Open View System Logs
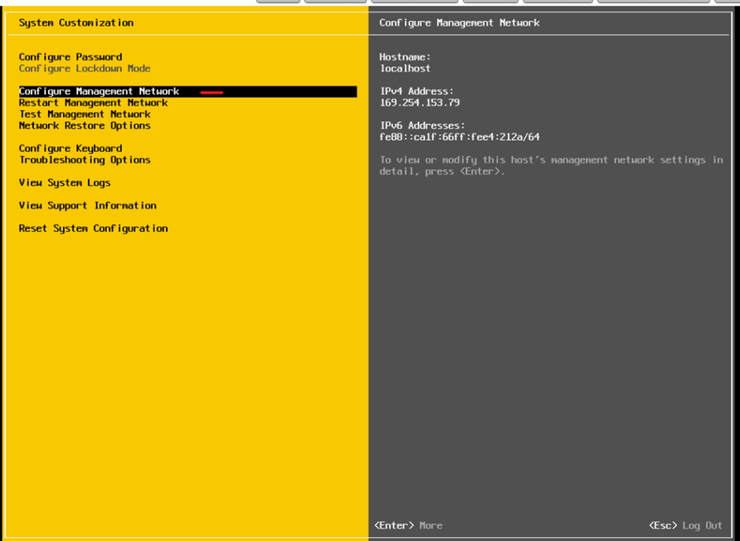The image size is (740, 541). point(65,182)
